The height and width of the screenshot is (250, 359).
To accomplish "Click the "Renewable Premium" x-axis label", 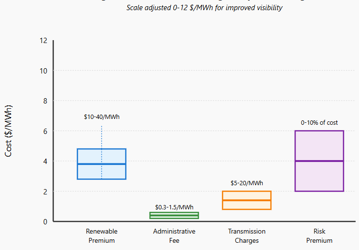I will click(x=102, y=236).
